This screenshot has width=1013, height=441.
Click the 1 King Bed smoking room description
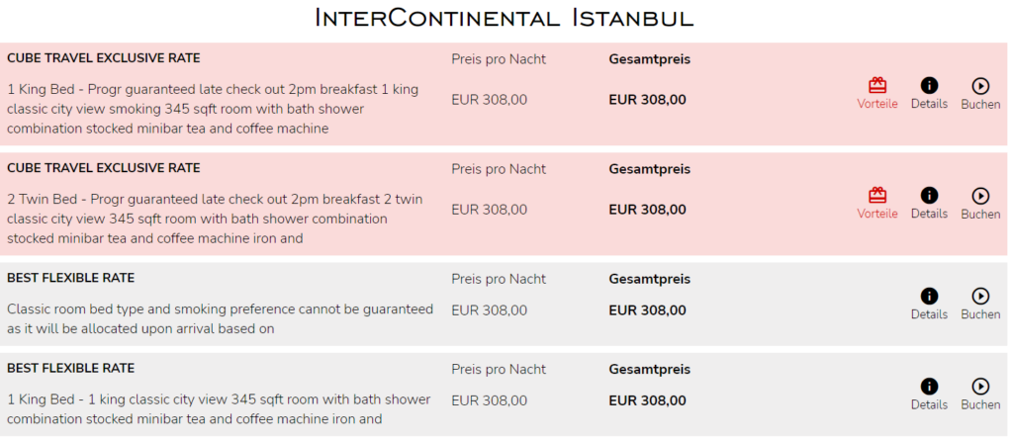pos(213,109)
